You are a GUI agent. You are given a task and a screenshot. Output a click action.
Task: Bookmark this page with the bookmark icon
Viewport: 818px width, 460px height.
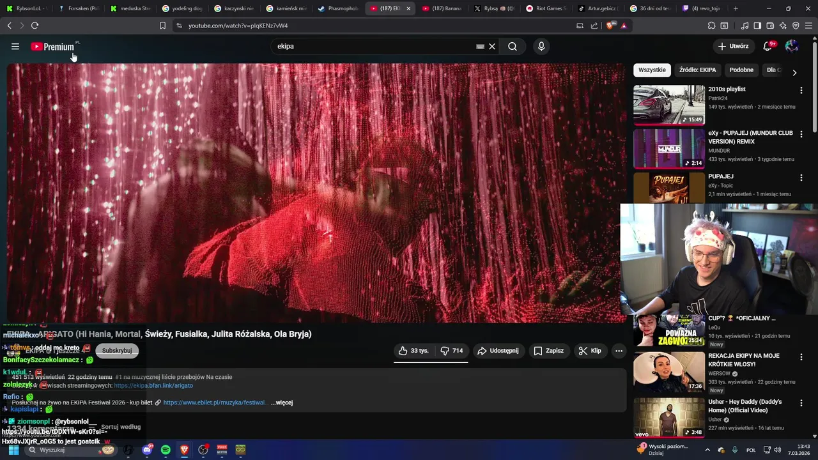tap(162, 26)
